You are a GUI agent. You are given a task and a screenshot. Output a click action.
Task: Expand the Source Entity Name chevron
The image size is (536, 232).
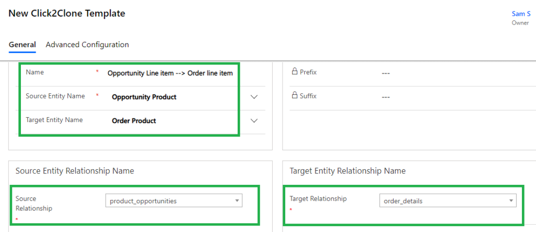(254, 97)
